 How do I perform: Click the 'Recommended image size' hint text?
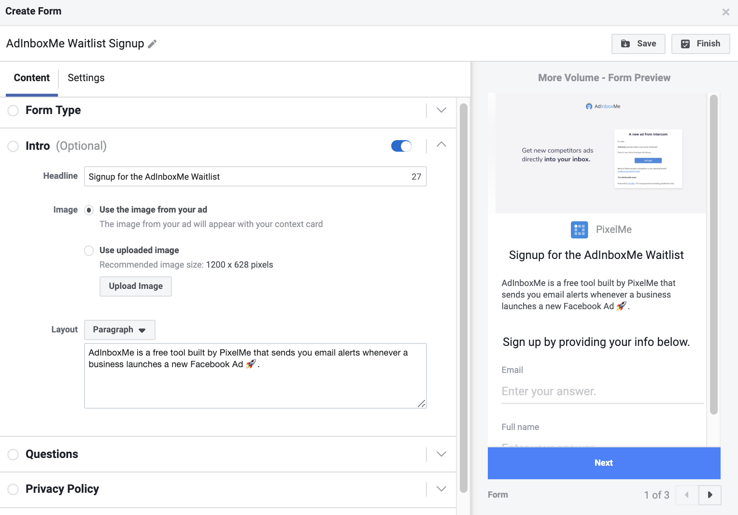pos(186,265)
